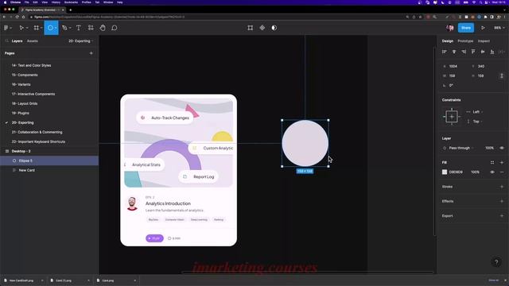Present prototype with play icon
Viewport: 509px width, 286px height.
483,28
